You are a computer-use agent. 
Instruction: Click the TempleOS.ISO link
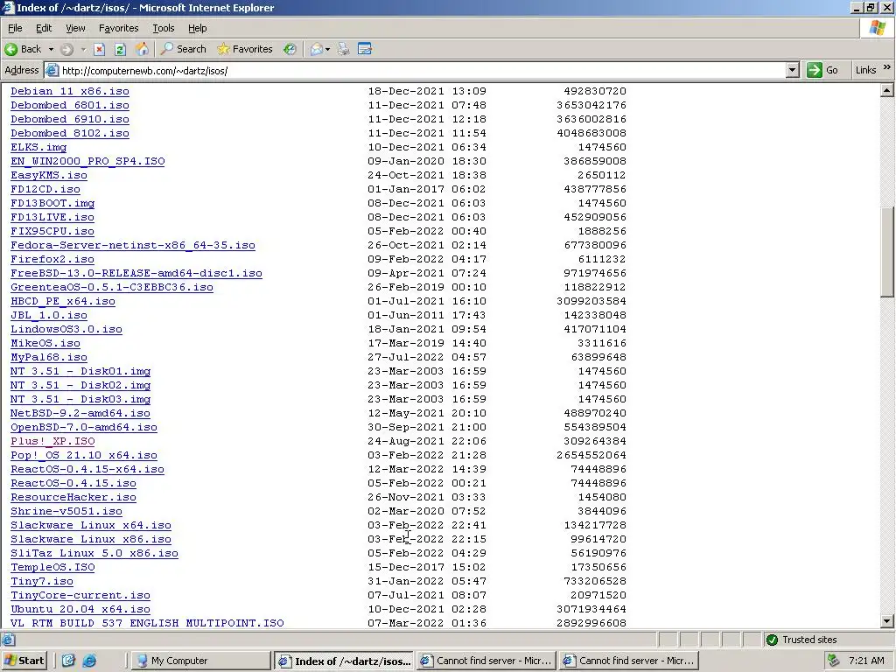(x=52, y=567)
